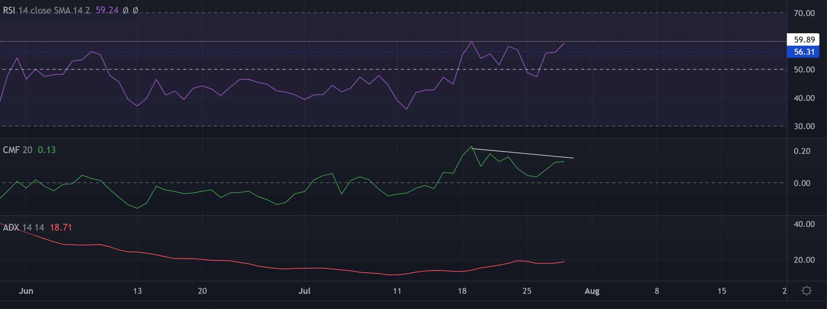Select the CMF value 0.13 readout

click(x=47, y=150)
